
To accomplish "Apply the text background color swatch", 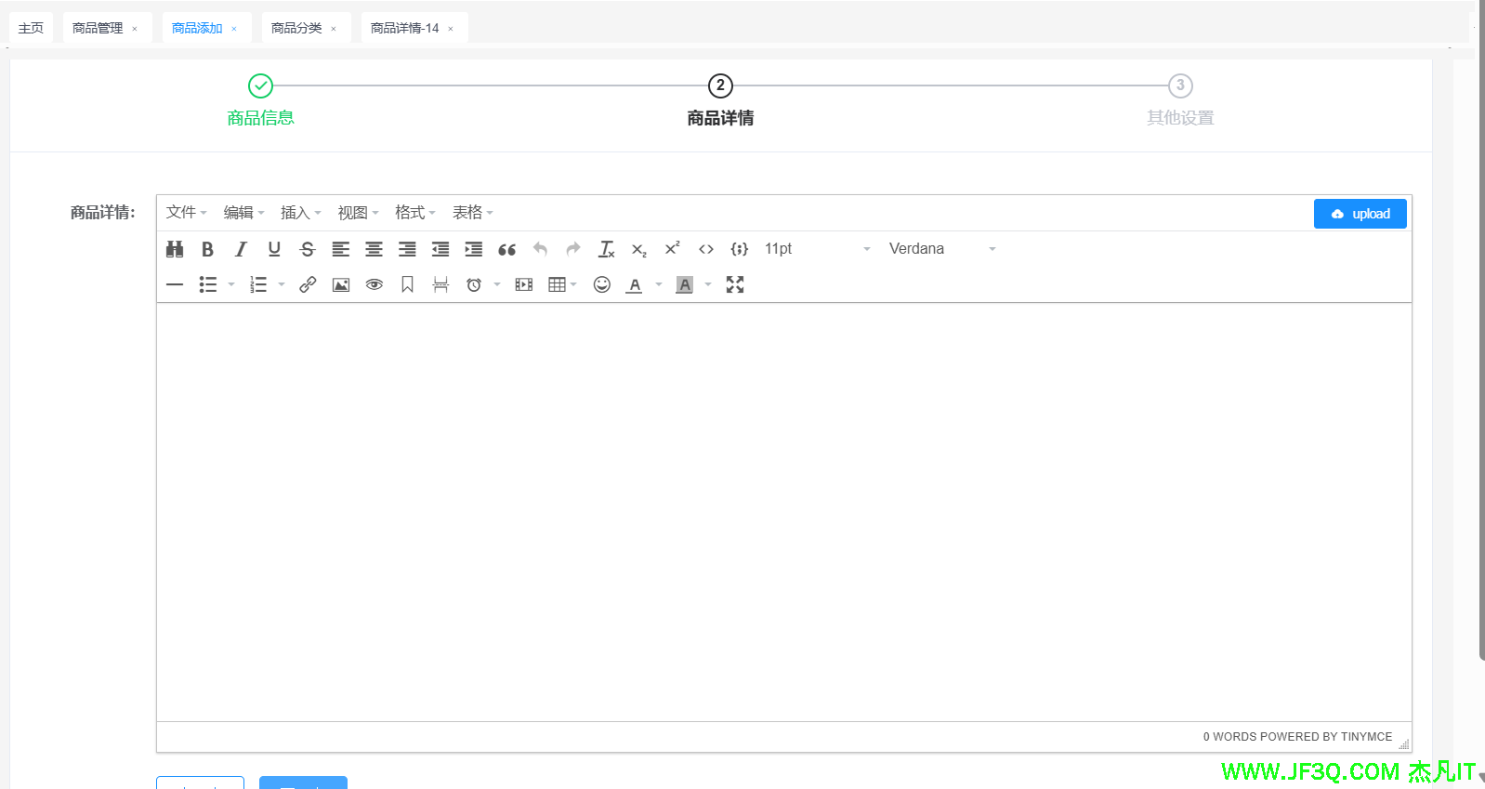I will pos(685,285).
